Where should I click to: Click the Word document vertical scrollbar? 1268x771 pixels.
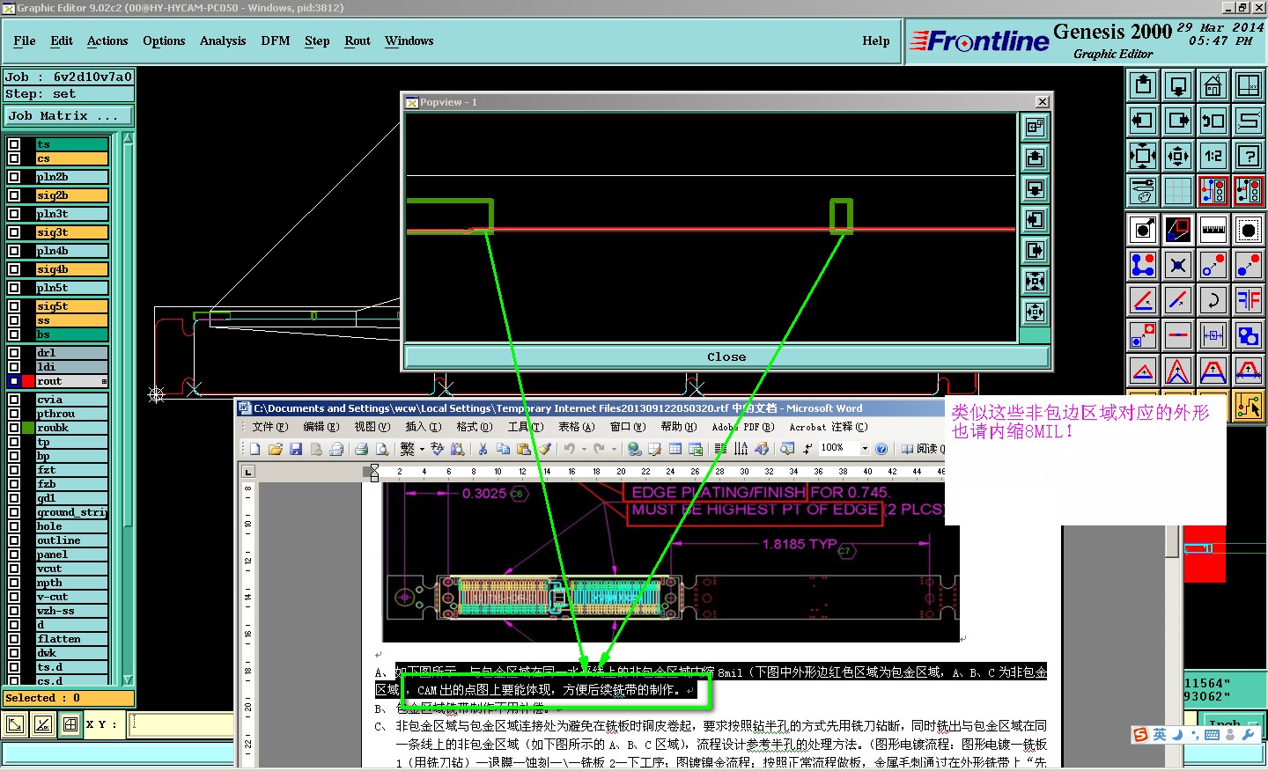tap(1171, 646)
